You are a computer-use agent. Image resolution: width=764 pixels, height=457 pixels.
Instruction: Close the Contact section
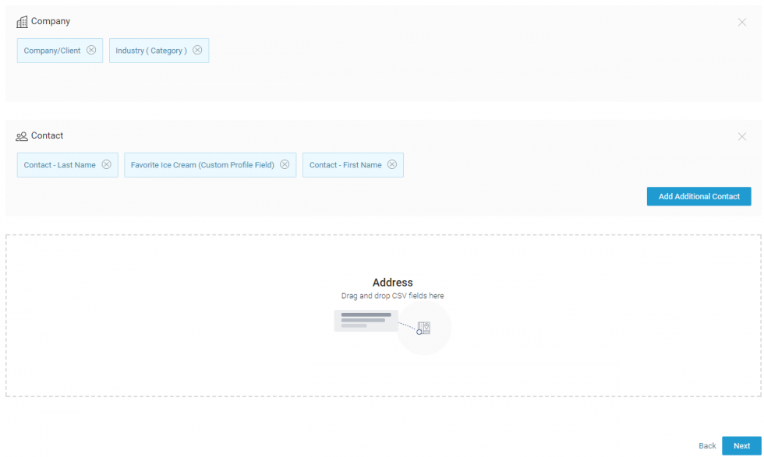tap(741, 137)
